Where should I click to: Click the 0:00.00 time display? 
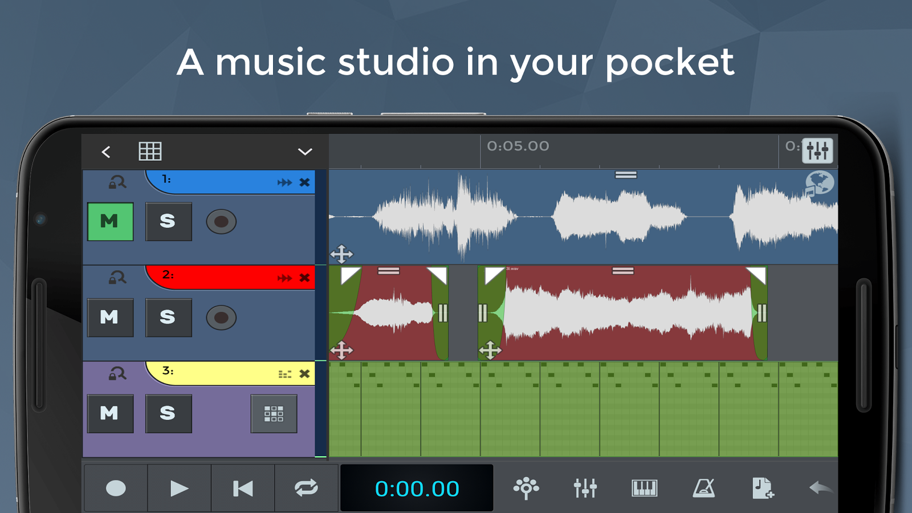coord(417,488)
